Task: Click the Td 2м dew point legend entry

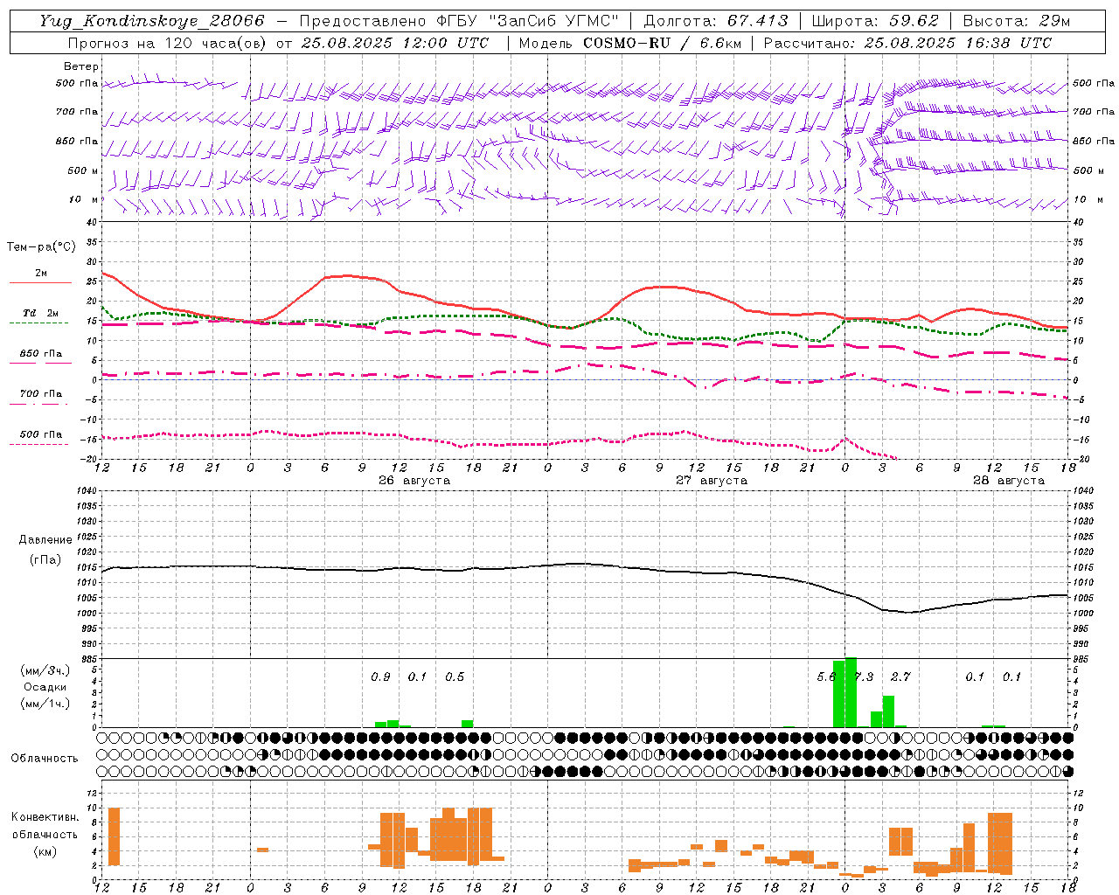Action: point(41,313)
